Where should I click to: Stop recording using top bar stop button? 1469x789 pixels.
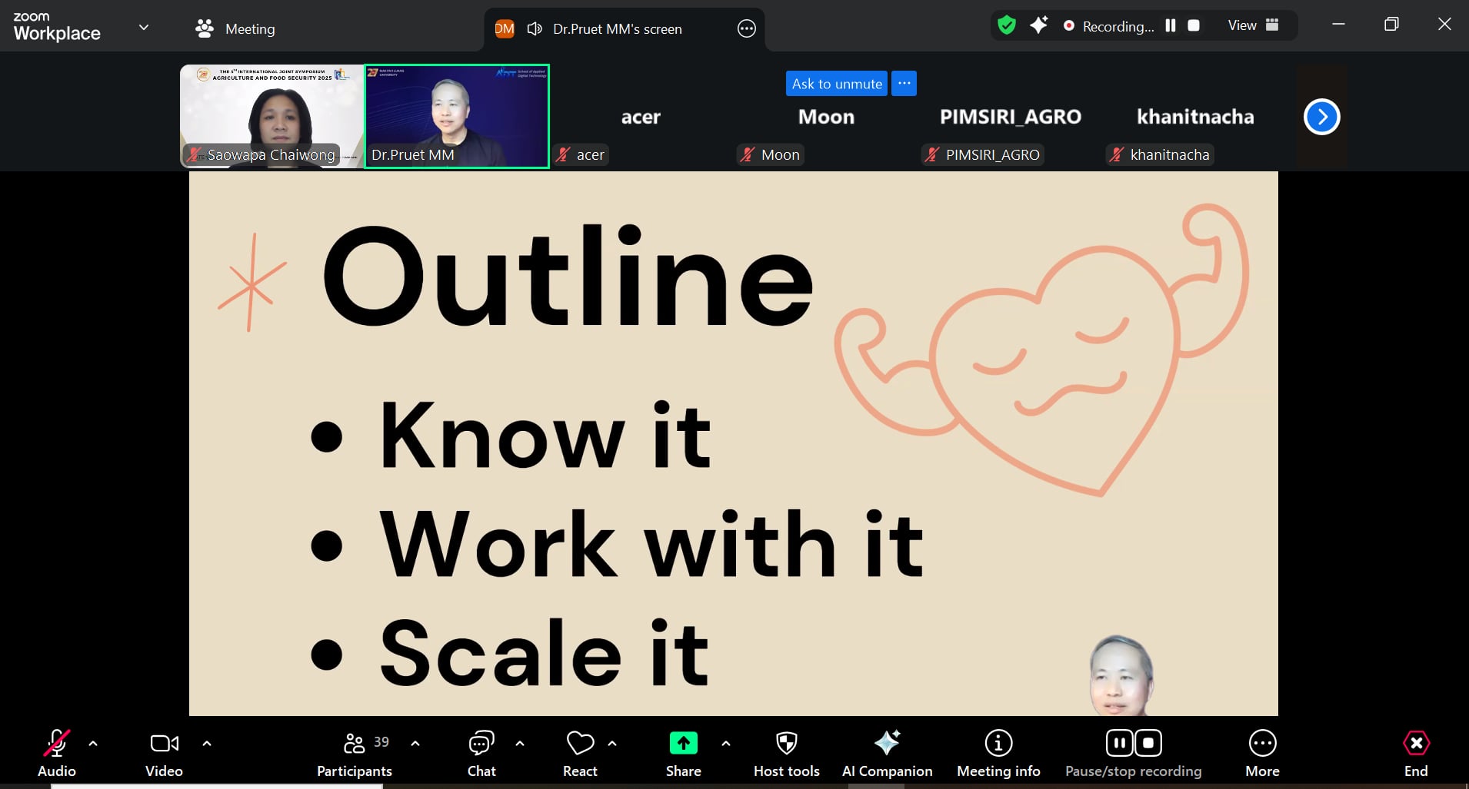coord(1194,25)
